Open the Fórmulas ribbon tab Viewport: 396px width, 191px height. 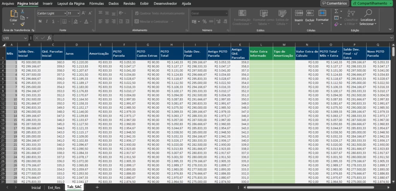click(x=96, y=3)
